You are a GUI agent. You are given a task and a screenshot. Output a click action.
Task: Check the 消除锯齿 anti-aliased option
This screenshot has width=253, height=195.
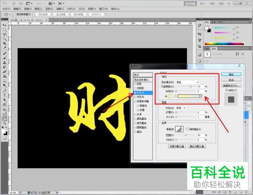tap(187, 129)
